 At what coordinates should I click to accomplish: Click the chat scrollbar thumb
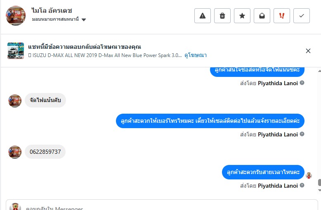319,182
